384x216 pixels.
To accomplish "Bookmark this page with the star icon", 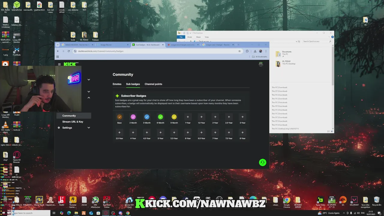I will point(239,51).
